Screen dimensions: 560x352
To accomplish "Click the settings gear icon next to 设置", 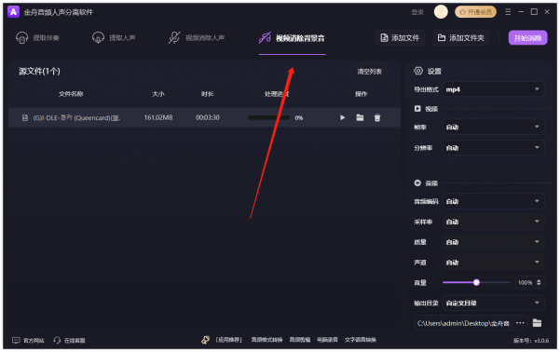I will 418,71.
